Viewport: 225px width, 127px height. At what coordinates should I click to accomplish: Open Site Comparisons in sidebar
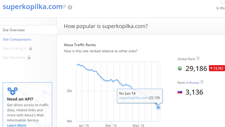[17, 39]
